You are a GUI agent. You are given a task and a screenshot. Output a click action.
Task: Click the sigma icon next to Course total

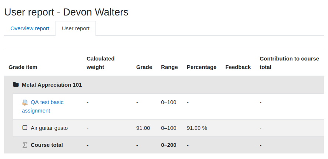(x=25, y=145)
